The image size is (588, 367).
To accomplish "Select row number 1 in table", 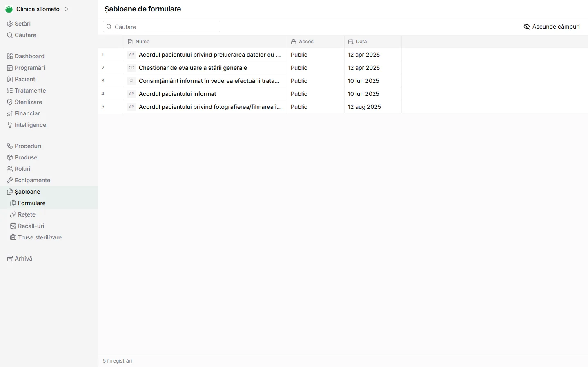I will click(103, 55).
